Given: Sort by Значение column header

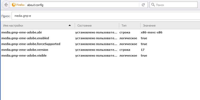Looking at the screenshot, I should click(170, 26).
